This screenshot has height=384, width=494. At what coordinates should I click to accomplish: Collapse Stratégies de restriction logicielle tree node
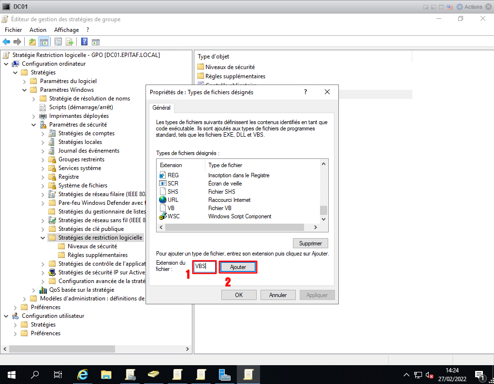[43, 238]
